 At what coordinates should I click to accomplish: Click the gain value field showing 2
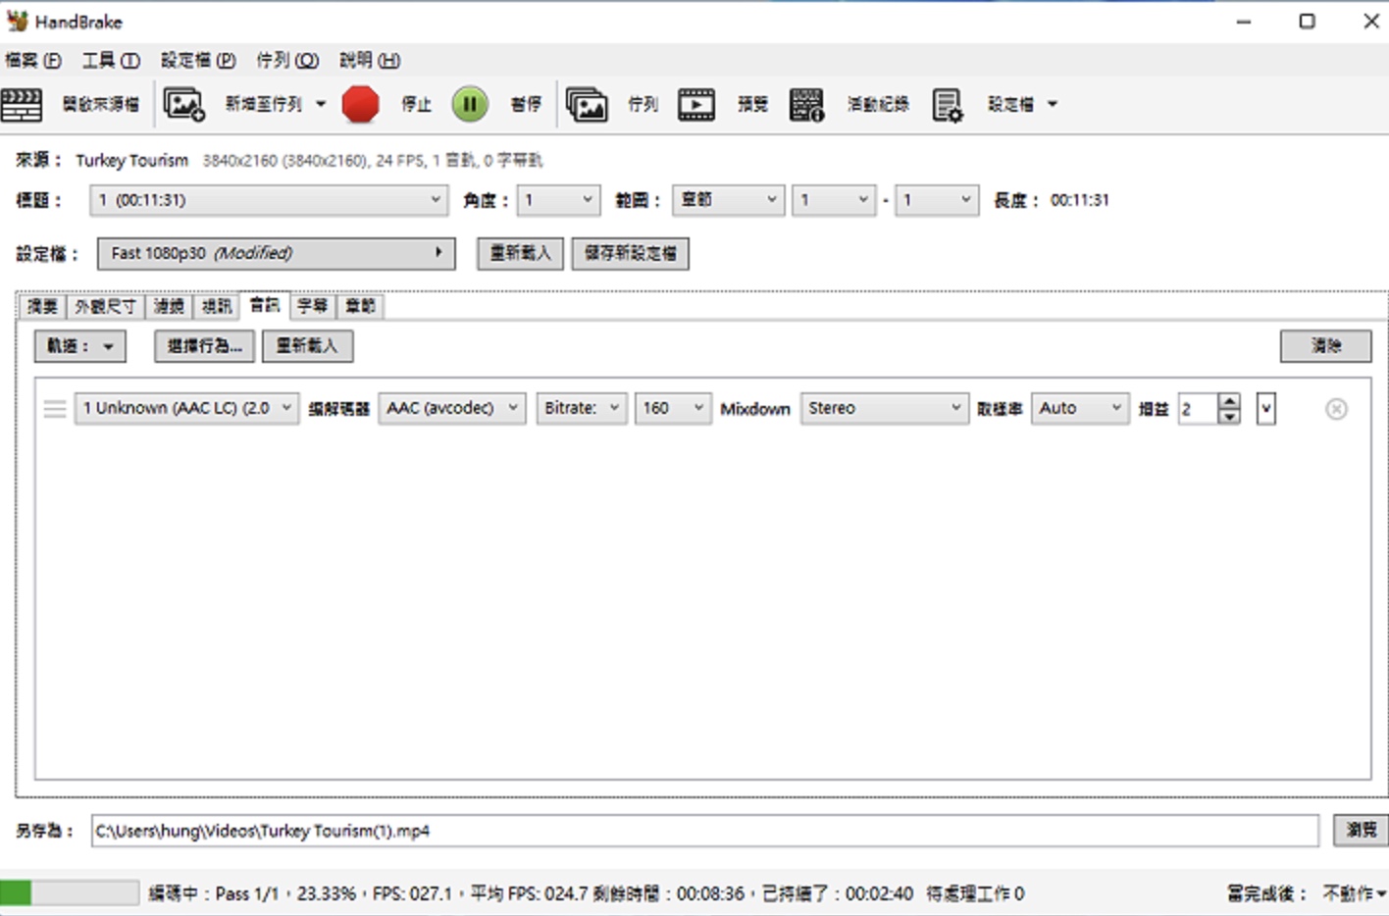click(x=1197, y=409)
